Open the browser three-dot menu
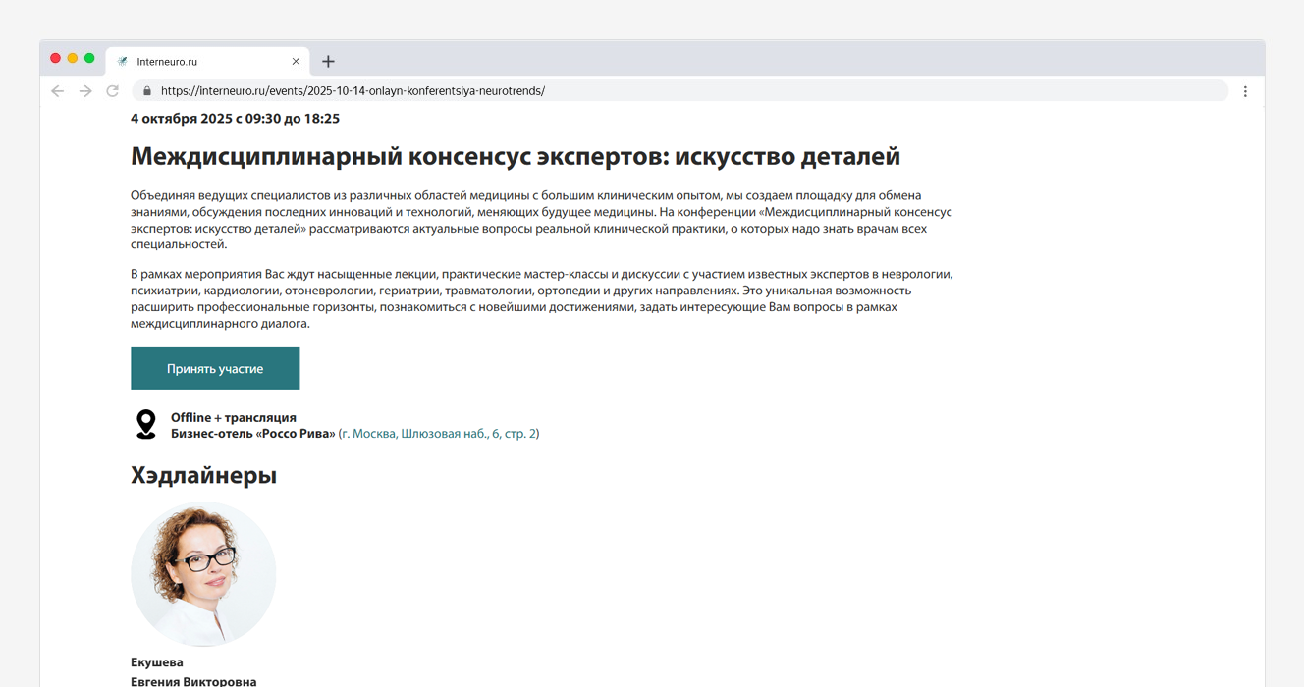Image resolution: width=1304 pixels, height=687 pixels. (1245, 90)
